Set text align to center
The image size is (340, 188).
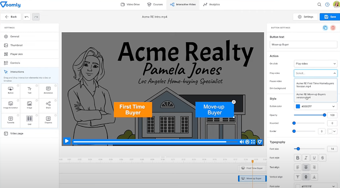[x=306, y=167]
